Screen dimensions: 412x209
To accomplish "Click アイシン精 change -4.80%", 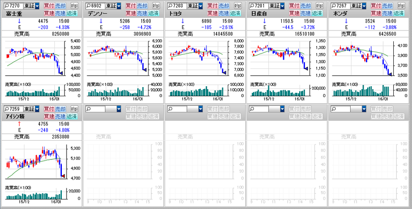I will click(63, 130).
